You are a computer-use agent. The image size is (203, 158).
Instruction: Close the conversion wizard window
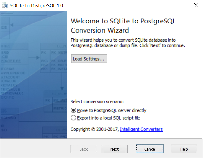(196, 5)
